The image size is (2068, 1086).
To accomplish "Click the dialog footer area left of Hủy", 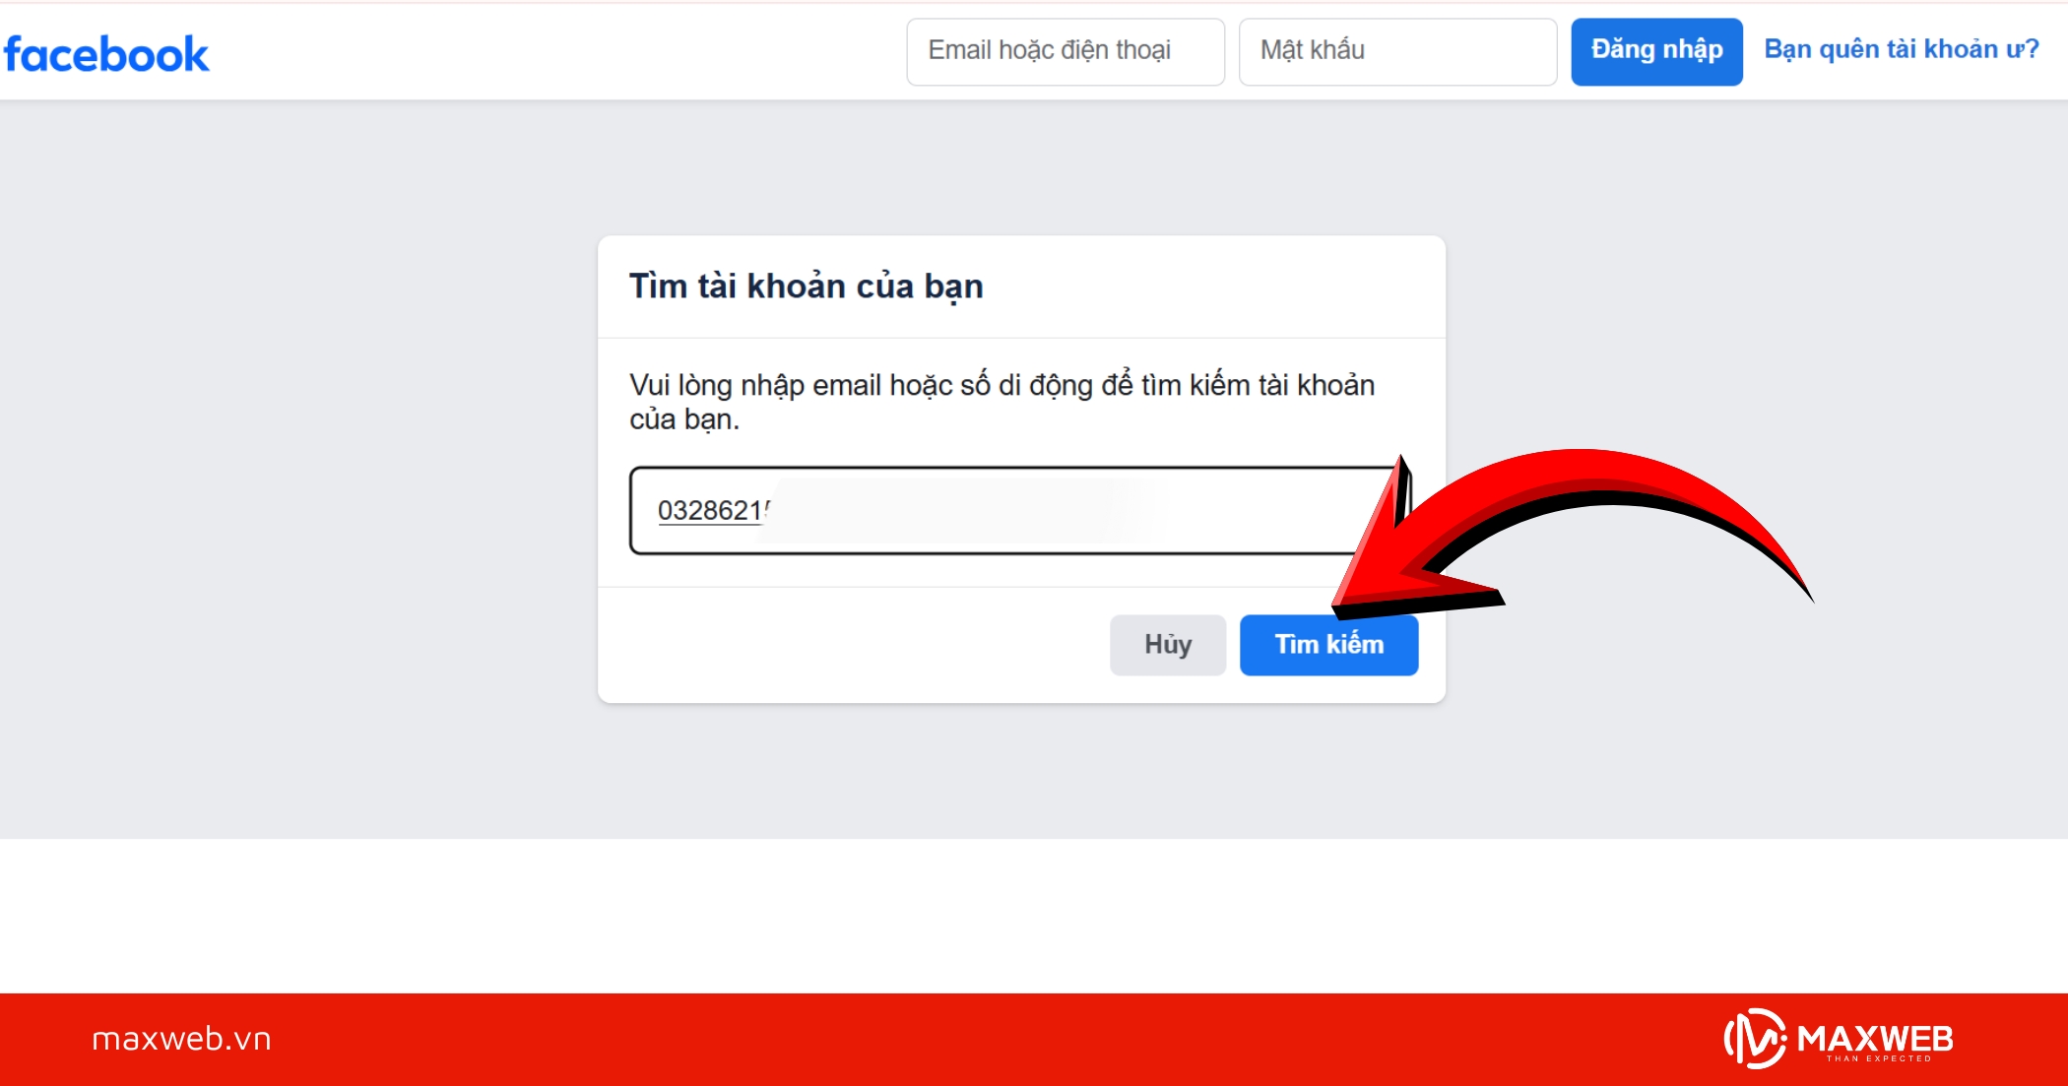I will pos(847,645).
